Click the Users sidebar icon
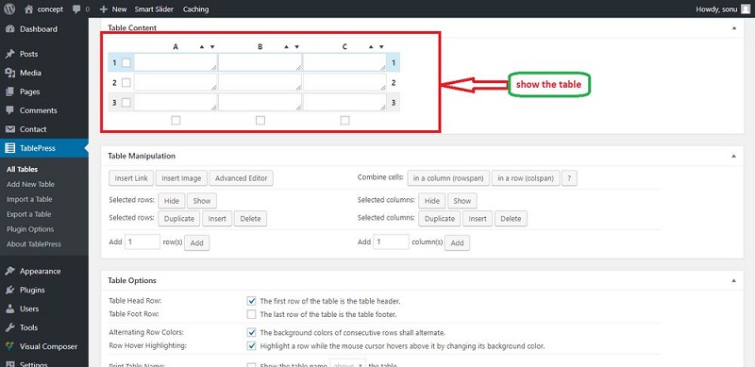This screenshot has width=755, height=367. tap(9, 309)
